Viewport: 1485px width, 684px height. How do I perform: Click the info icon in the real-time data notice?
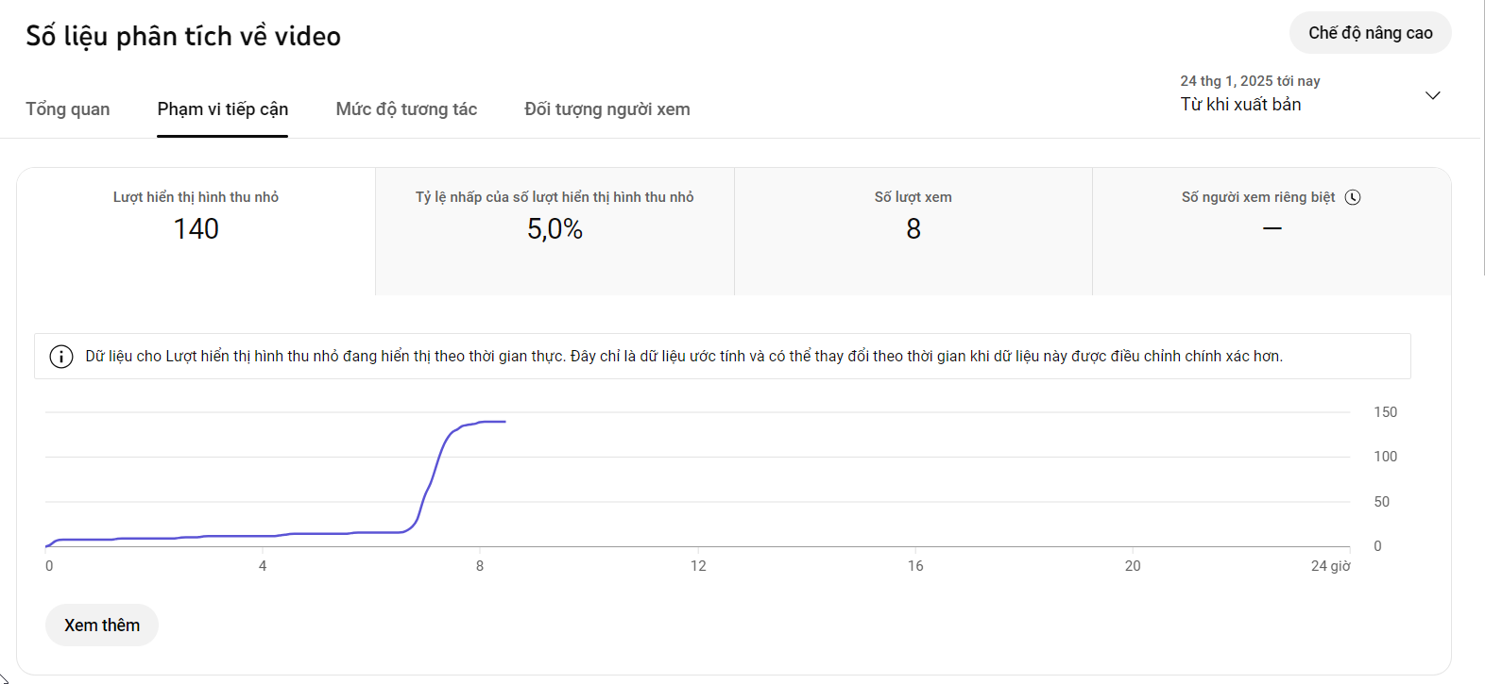click(61, 357)
